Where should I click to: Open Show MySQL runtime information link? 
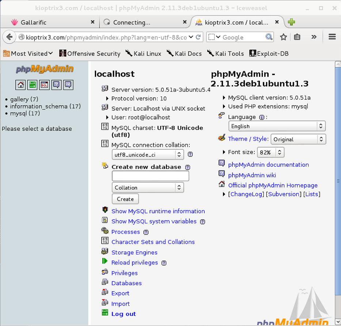(x=158, y=211)
